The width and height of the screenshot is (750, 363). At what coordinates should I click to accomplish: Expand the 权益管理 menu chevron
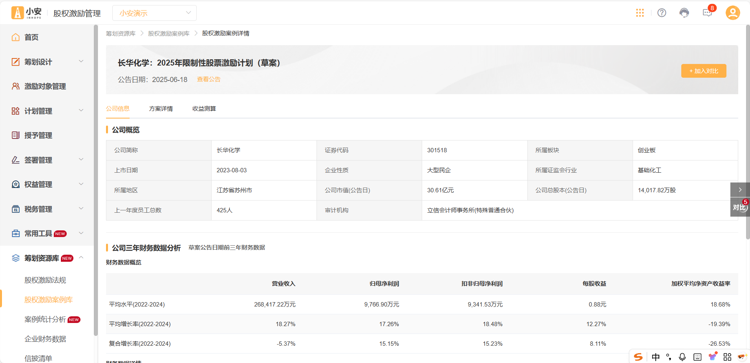click(x=81, y=184)
